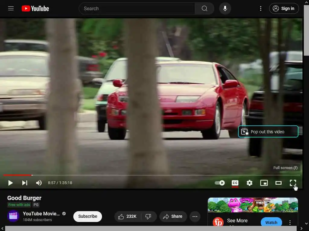Click the ad's Watch button

click(x=271, y=222)
